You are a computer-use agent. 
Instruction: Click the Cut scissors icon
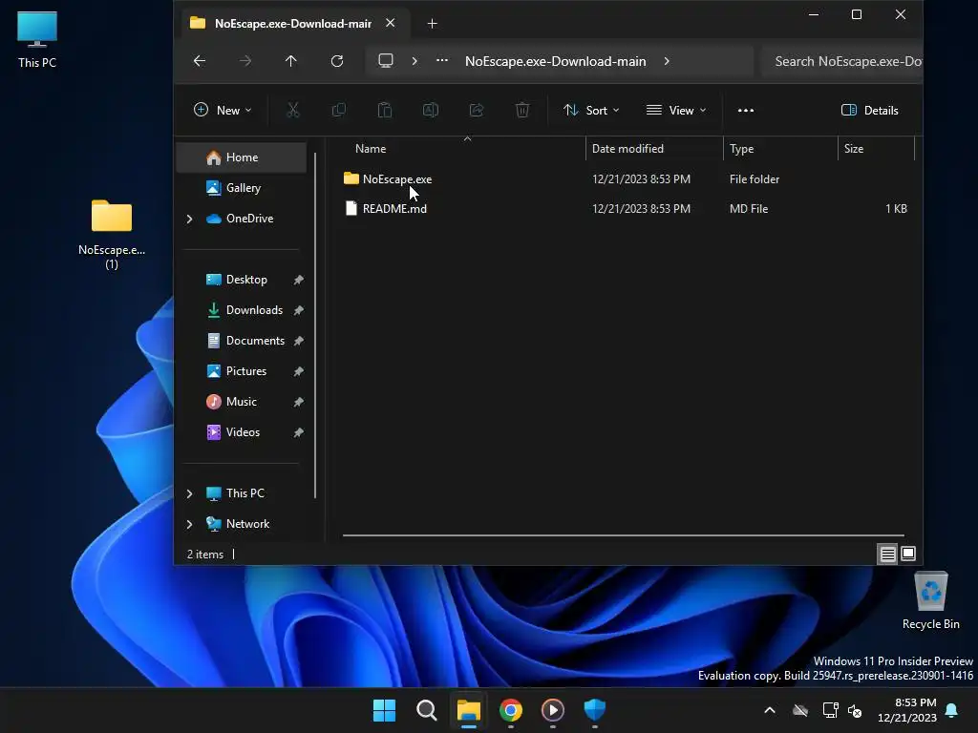coord(292,111)
